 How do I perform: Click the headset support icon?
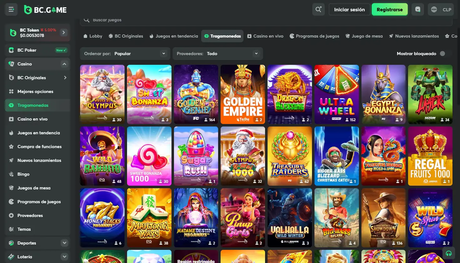click(448, 253)
